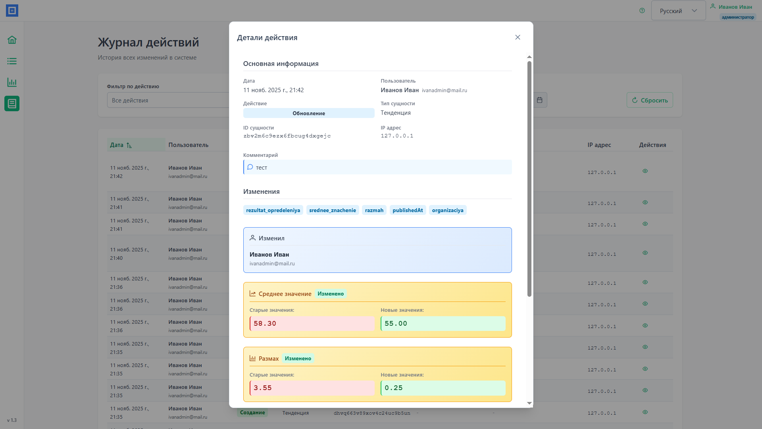Show details for bottom 21:35 Создание entry
The height and width of the screenshot is (429, 762).
645,412
